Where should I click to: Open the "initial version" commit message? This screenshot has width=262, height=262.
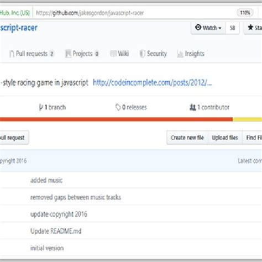tap(47, 248)
